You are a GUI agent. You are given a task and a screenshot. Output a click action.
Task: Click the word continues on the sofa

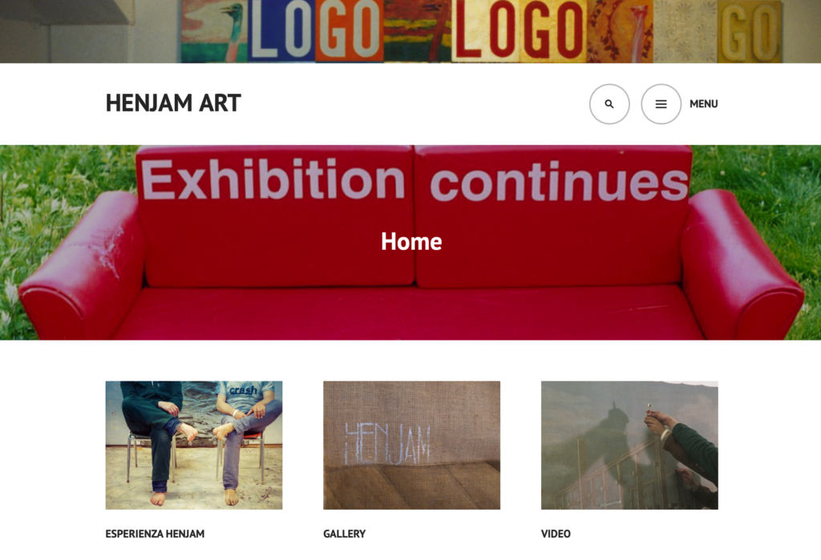(559, 182)
